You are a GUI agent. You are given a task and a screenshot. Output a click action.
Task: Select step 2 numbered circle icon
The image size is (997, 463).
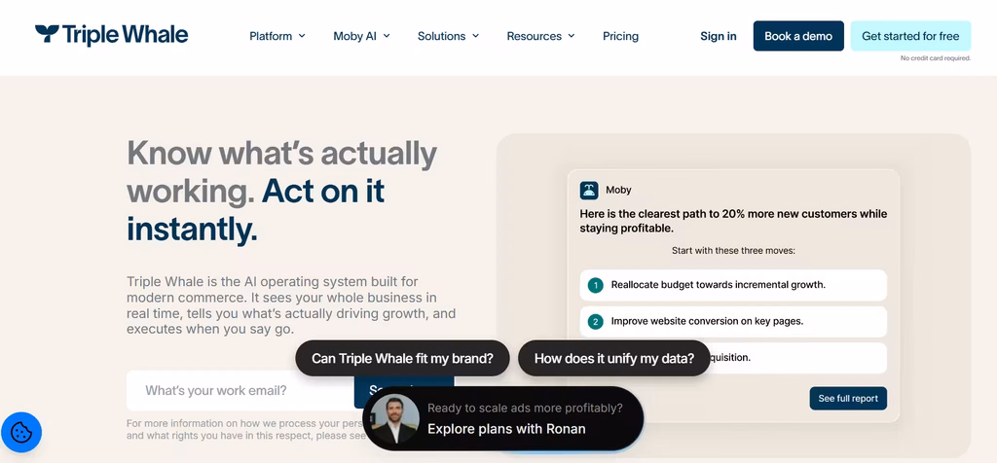tap(595, 322)
